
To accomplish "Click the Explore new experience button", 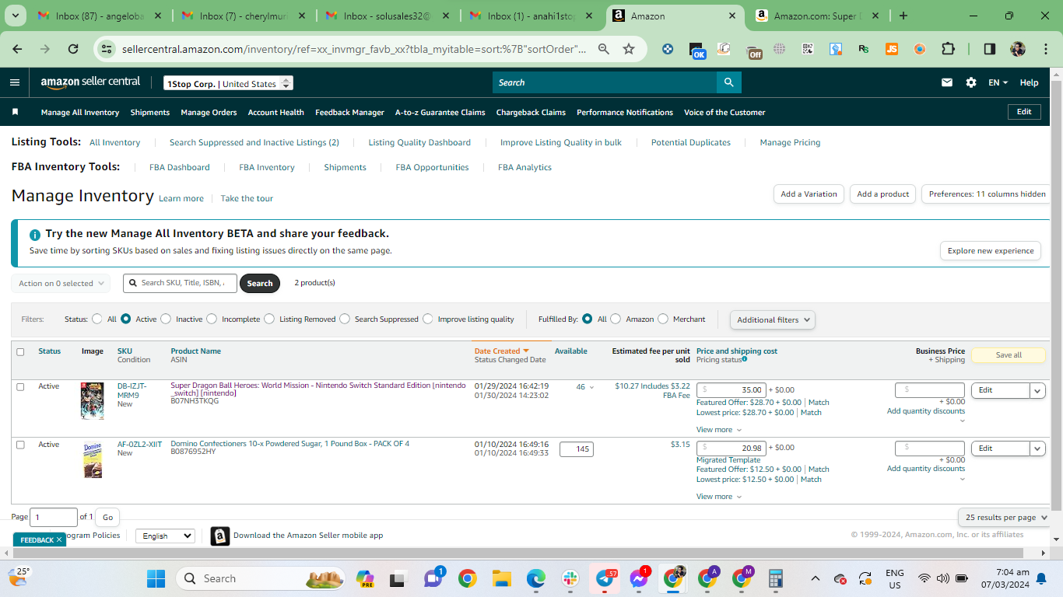I will click(x=991, y=251).
